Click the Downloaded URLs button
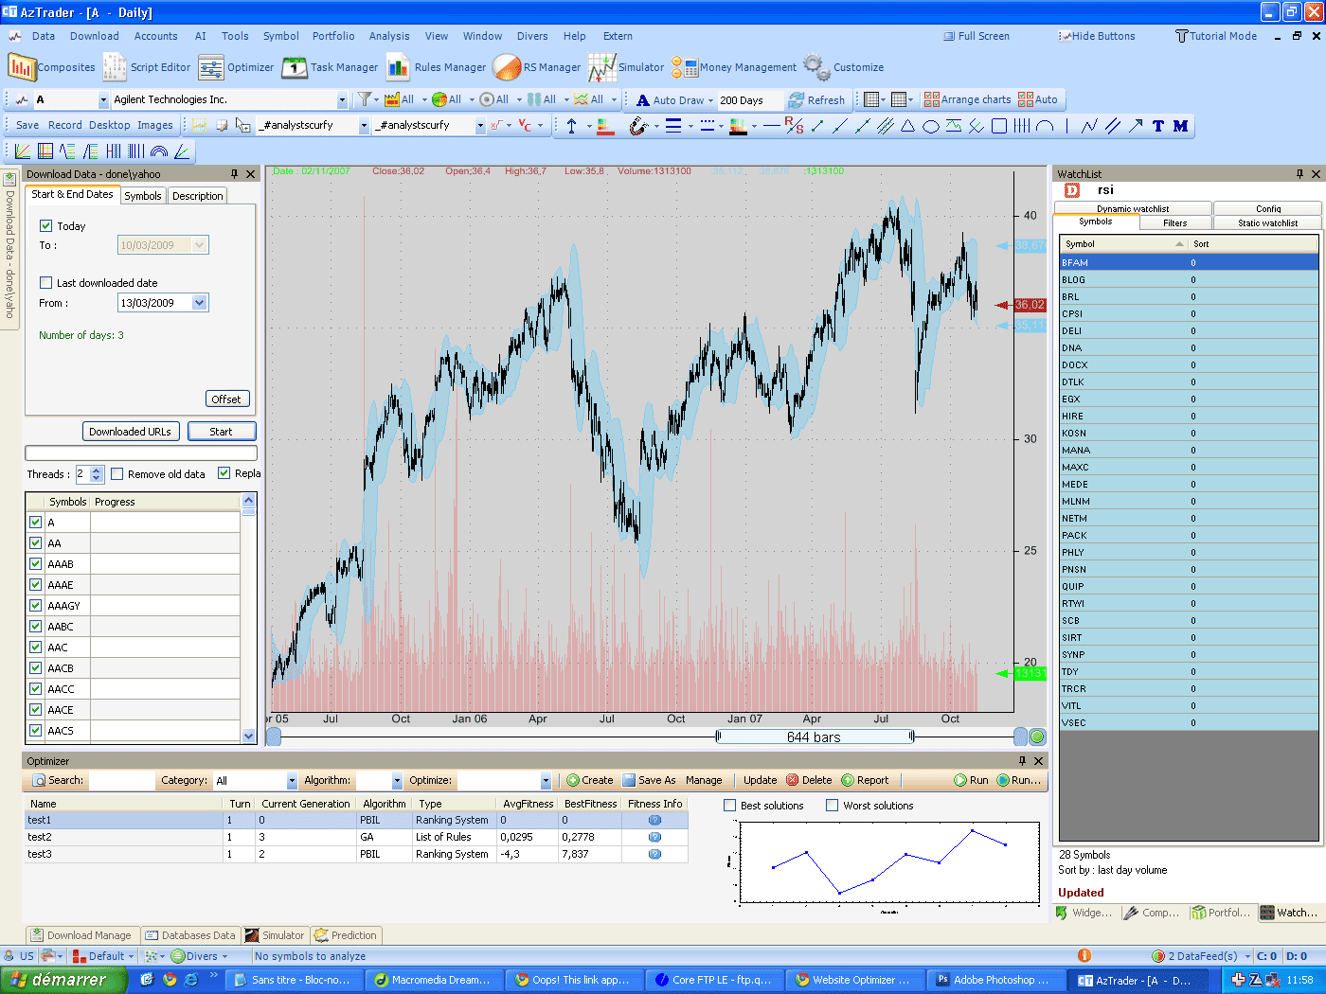The height and width of the screenshot is (994, 1326). click(131, 431)
